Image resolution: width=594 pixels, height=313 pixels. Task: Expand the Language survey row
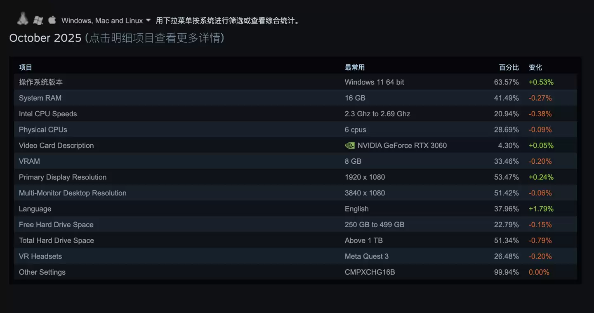point(35,209)
